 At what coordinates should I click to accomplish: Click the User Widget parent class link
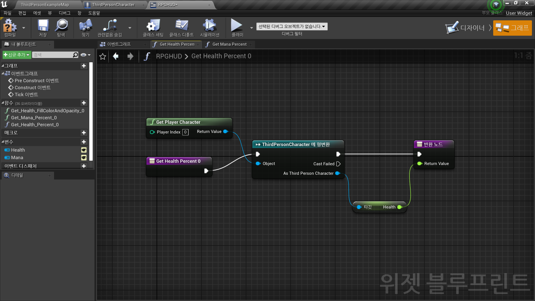click(519, 13)
